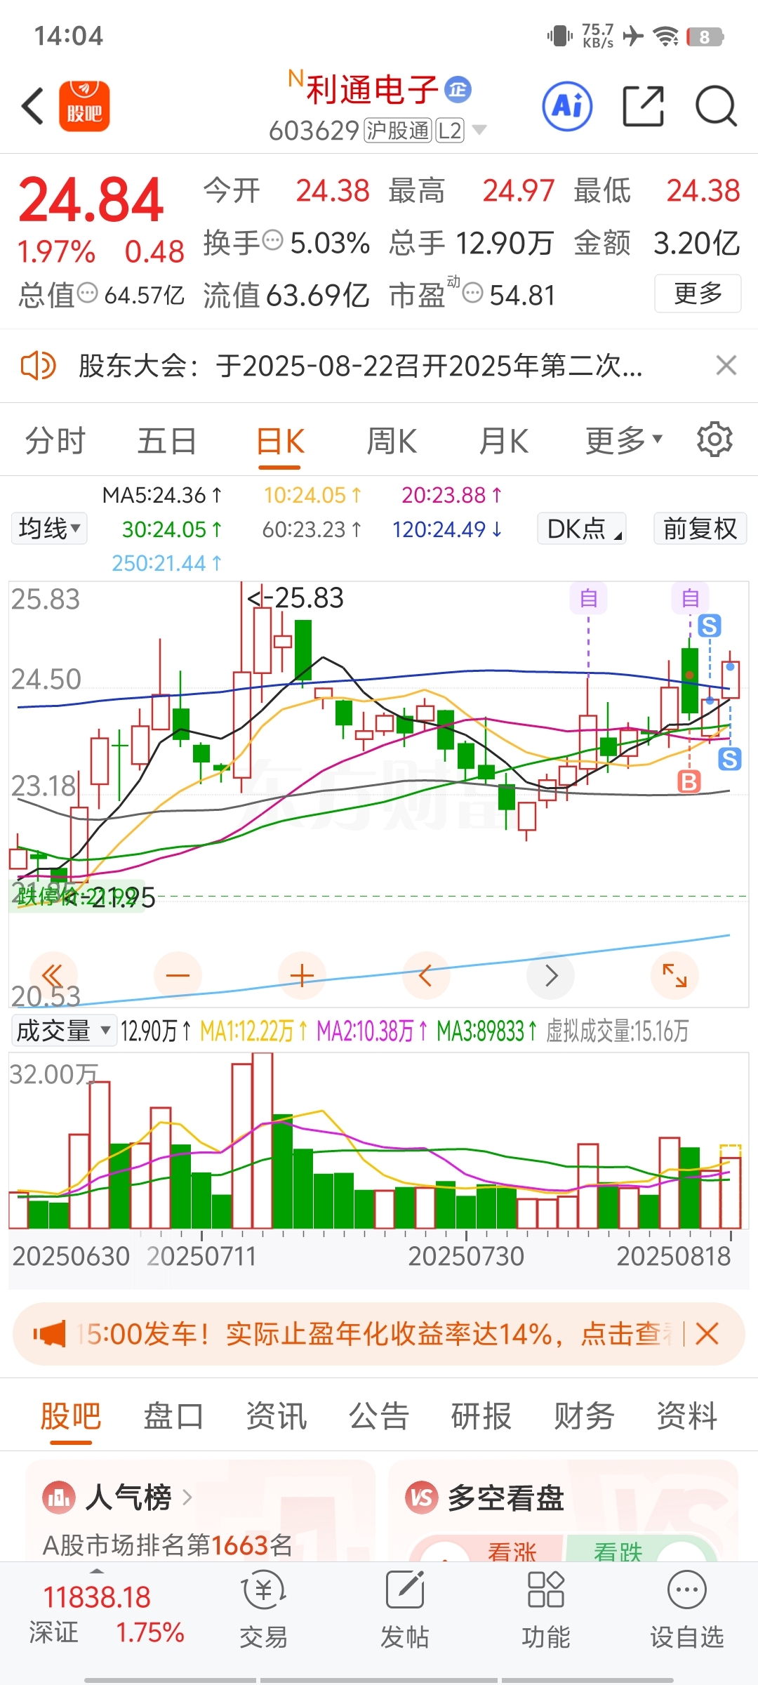Tap the upper blue S sell marker

(710, 626)
